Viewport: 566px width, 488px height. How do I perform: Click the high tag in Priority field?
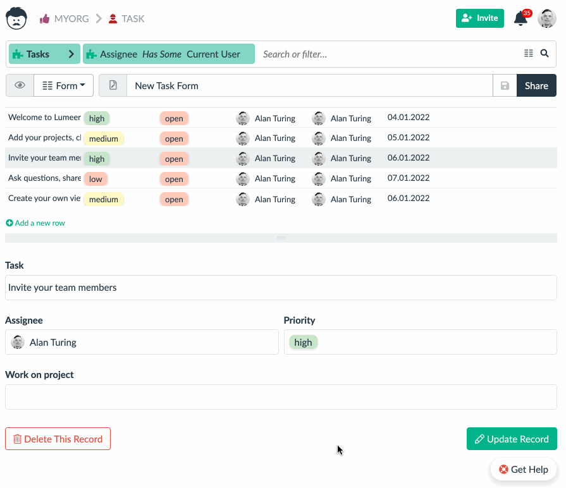coord(303,342)
